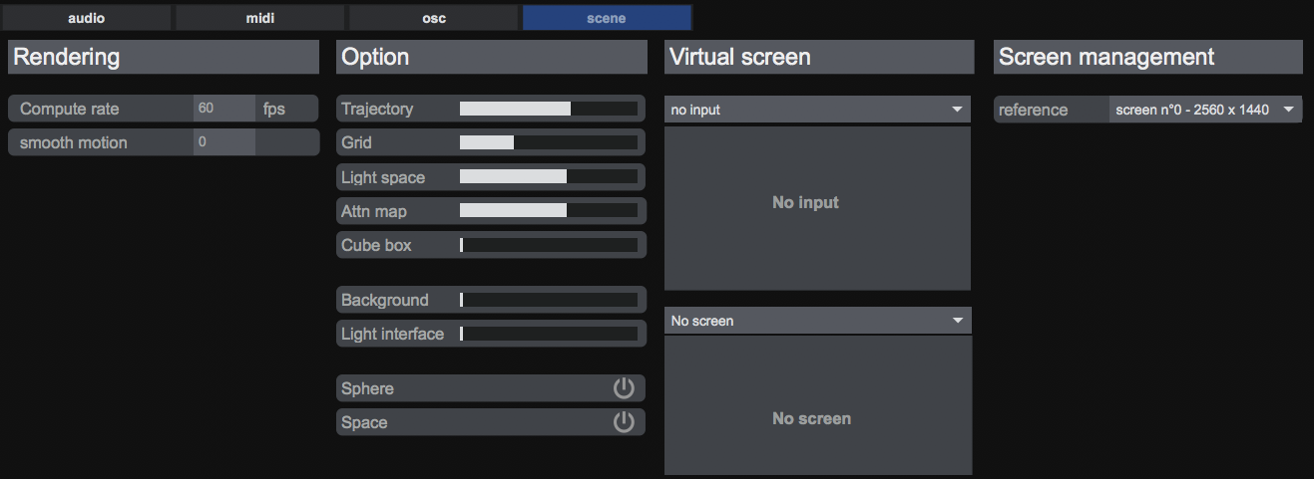The width and height of the screenshot is (1314, 479).
Task: Adjust the Background slider
Action: (x=548, y=300)
